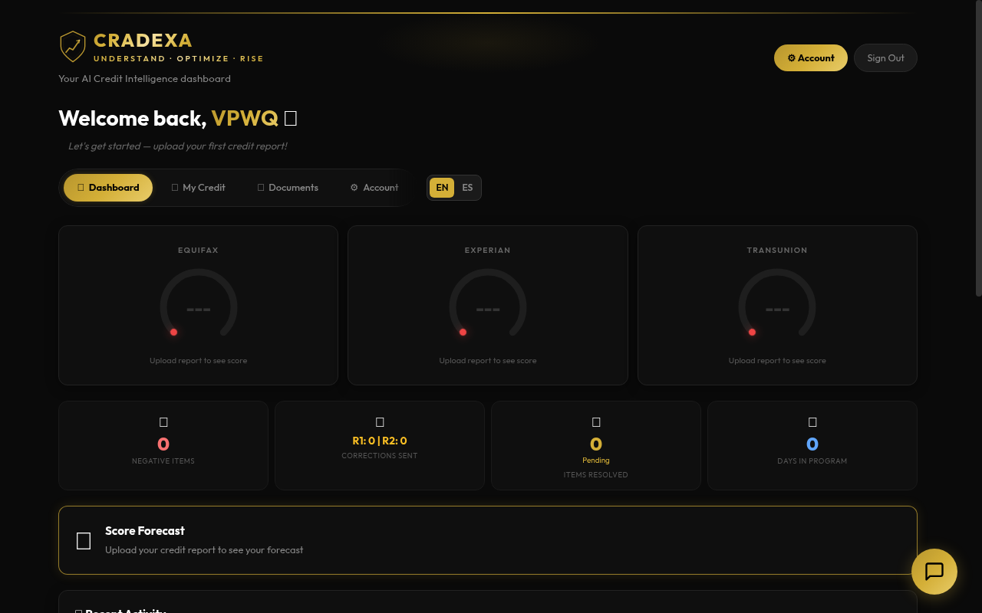Viewport: 982px width, 613px height.
Task: Click the CORRECTIONS SENT label
Action: (x=380, y=456)
